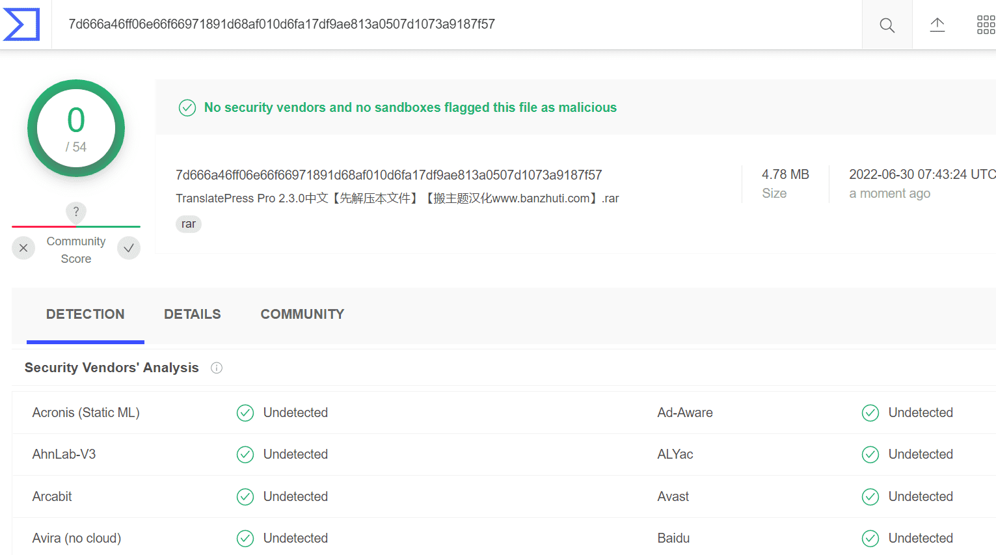The image size is (996, 555).
Task: Click the Arcabit vendor name
Action: pyautogui.click(x=52, y=496)
